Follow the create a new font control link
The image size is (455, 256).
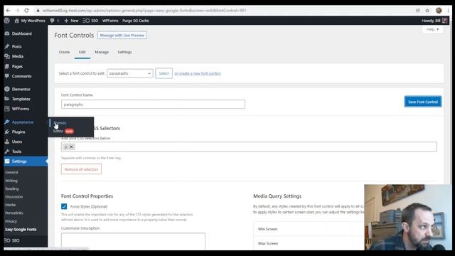[x=198, y=73]
